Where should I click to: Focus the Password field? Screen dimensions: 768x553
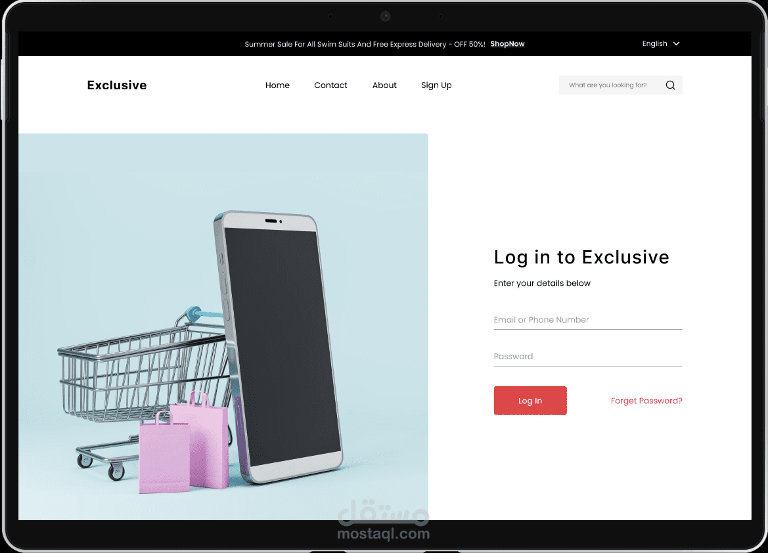[588, 357]
